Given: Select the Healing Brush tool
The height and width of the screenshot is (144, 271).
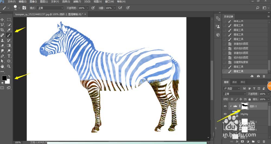Looking at the screenshot, I should click(2, 35).
